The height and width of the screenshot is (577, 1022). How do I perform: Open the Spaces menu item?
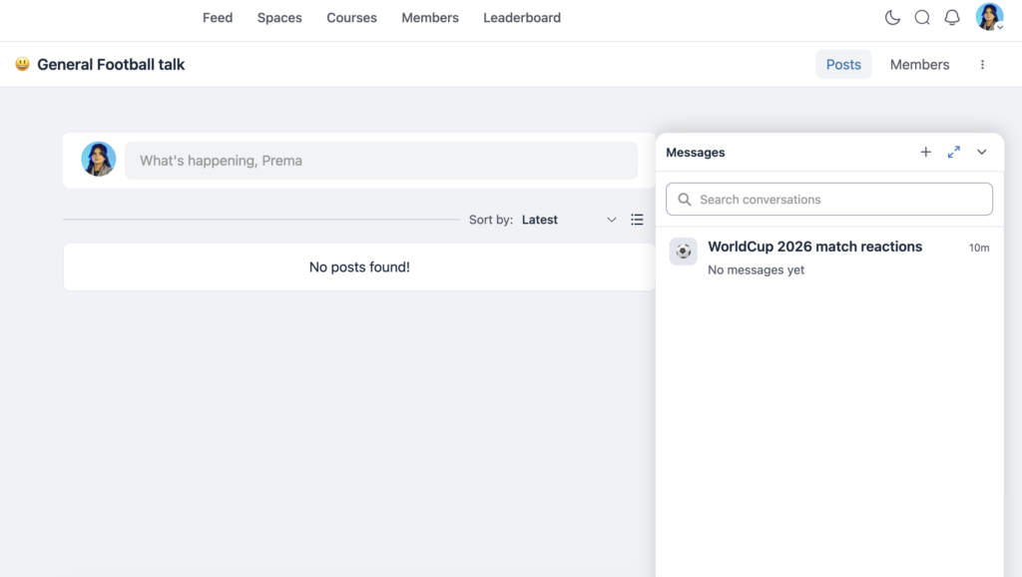click(x=279, y=18)
